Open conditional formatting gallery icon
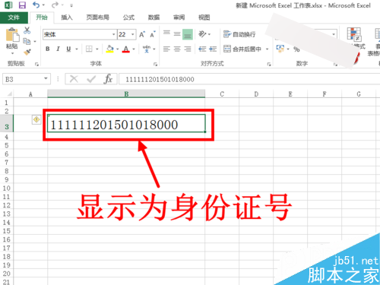 tap(354, 33)
